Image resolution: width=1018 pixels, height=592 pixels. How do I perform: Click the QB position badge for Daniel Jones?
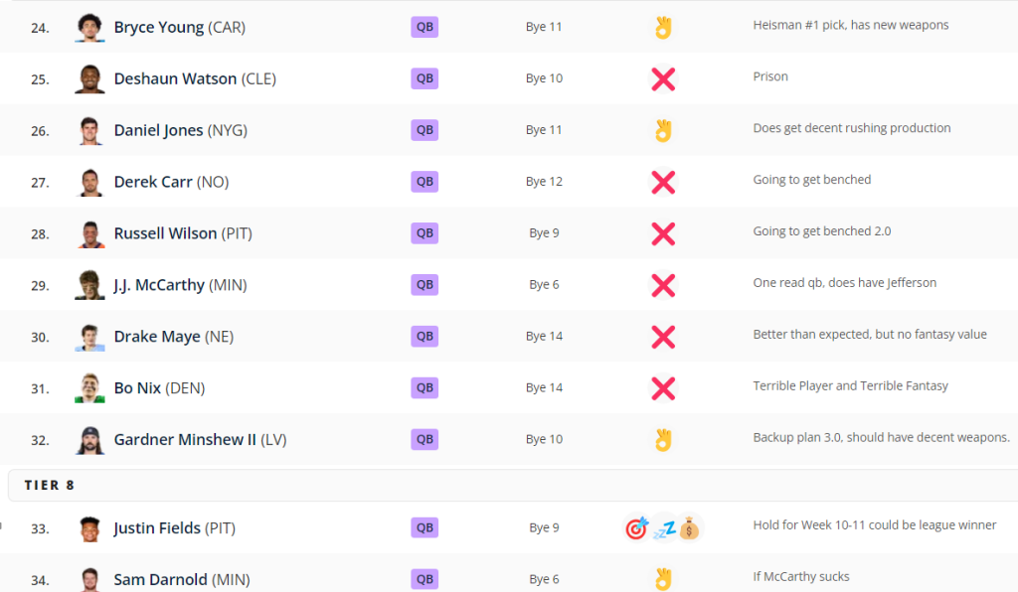click(424, 130)
